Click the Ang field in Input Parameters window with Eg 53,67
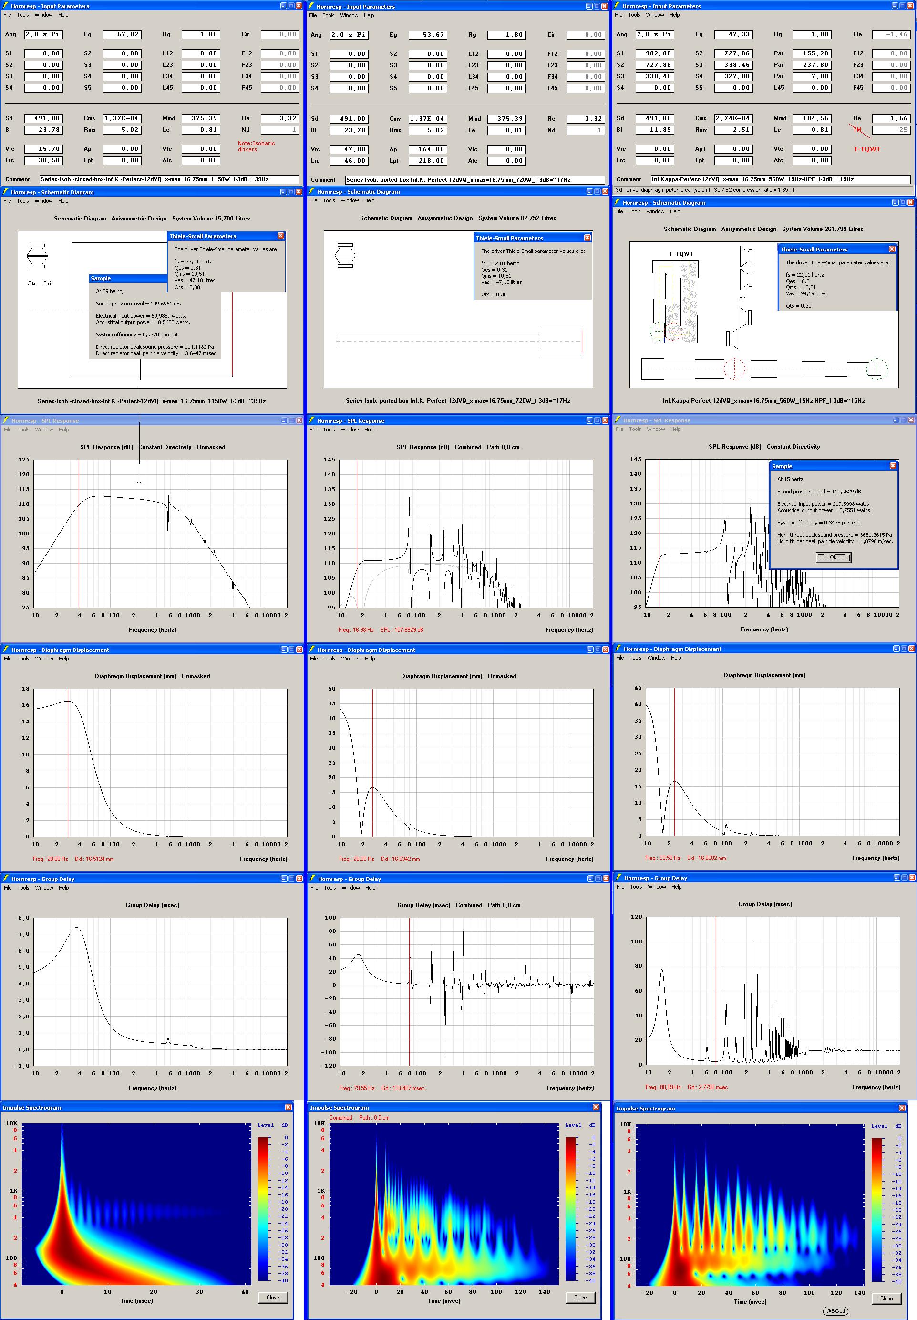Screen dimensions: 917x1320 point(350,35)
